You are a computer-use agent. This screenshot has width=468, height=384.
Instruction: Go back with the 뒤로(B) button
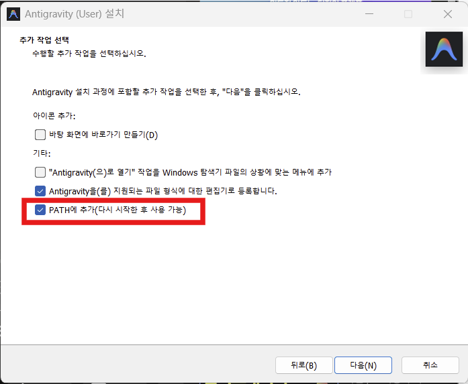coord(304,365)
